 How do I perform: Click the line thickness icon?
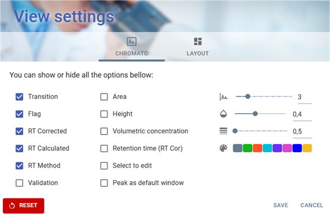pos(224,131)
